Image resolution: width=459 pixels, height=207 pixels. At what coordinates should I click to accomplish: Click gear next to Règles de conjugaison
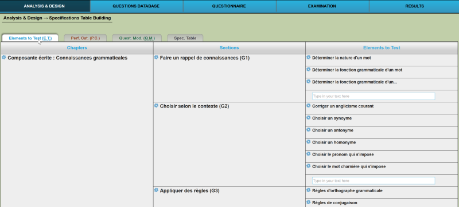tap(308, 202)
